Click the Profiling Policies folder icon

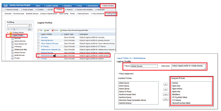[11, 33]
